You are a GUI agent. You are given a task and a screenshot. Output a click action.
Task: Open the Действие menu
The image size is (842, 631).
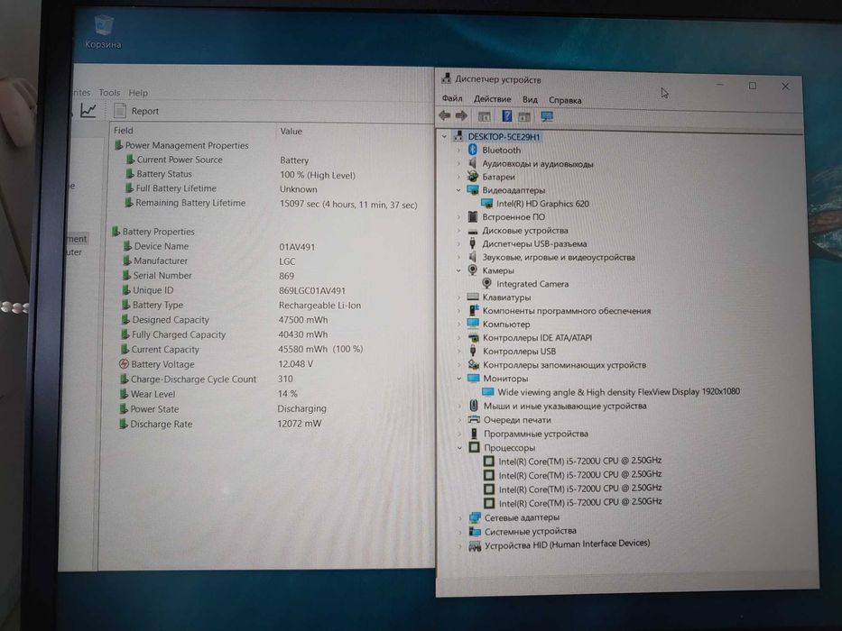[x=493, y=99]
